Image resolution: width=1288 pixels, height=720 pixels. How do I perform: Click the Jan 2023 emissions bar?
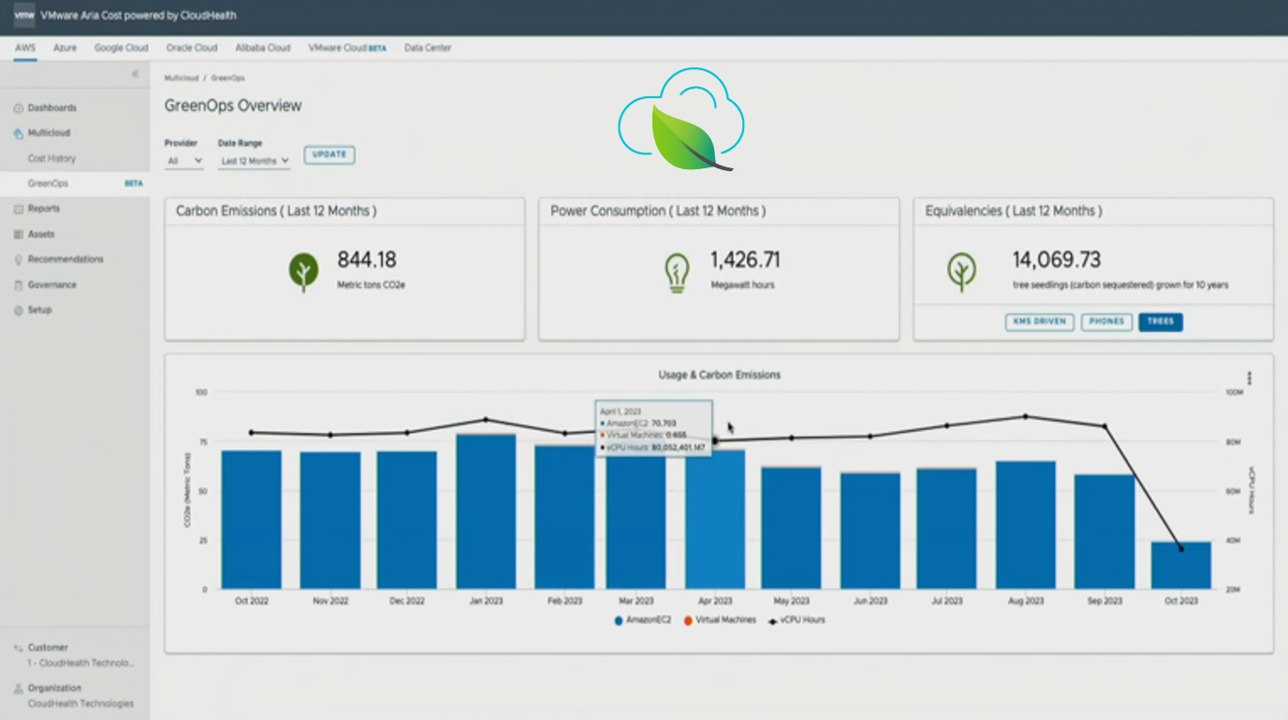486,511
